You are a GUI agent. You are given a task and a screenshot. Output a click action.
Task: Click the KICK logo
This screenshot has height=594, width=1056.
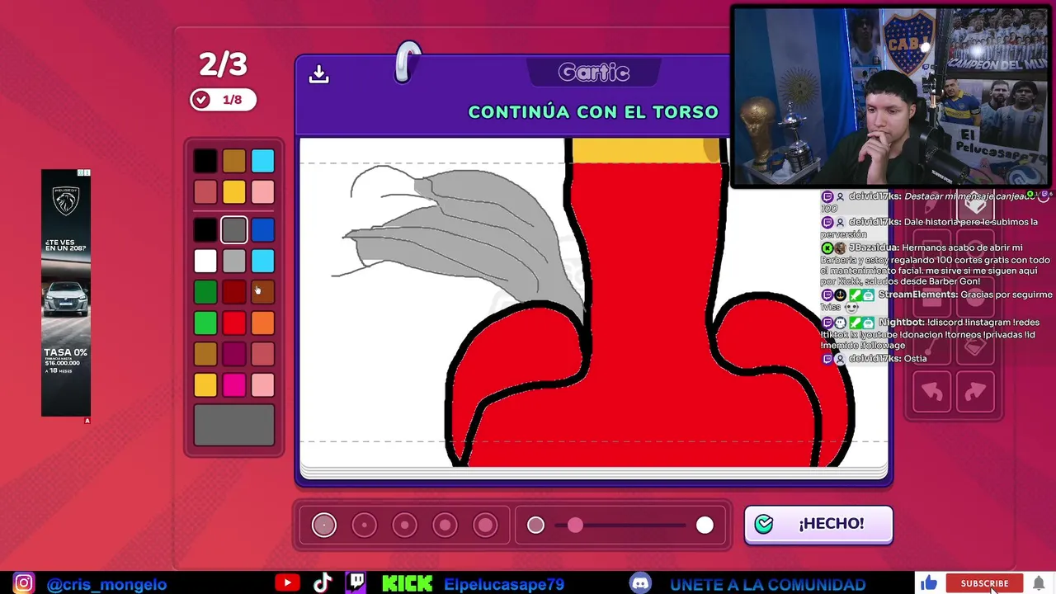pyautogui.click(x=407, y=583)
